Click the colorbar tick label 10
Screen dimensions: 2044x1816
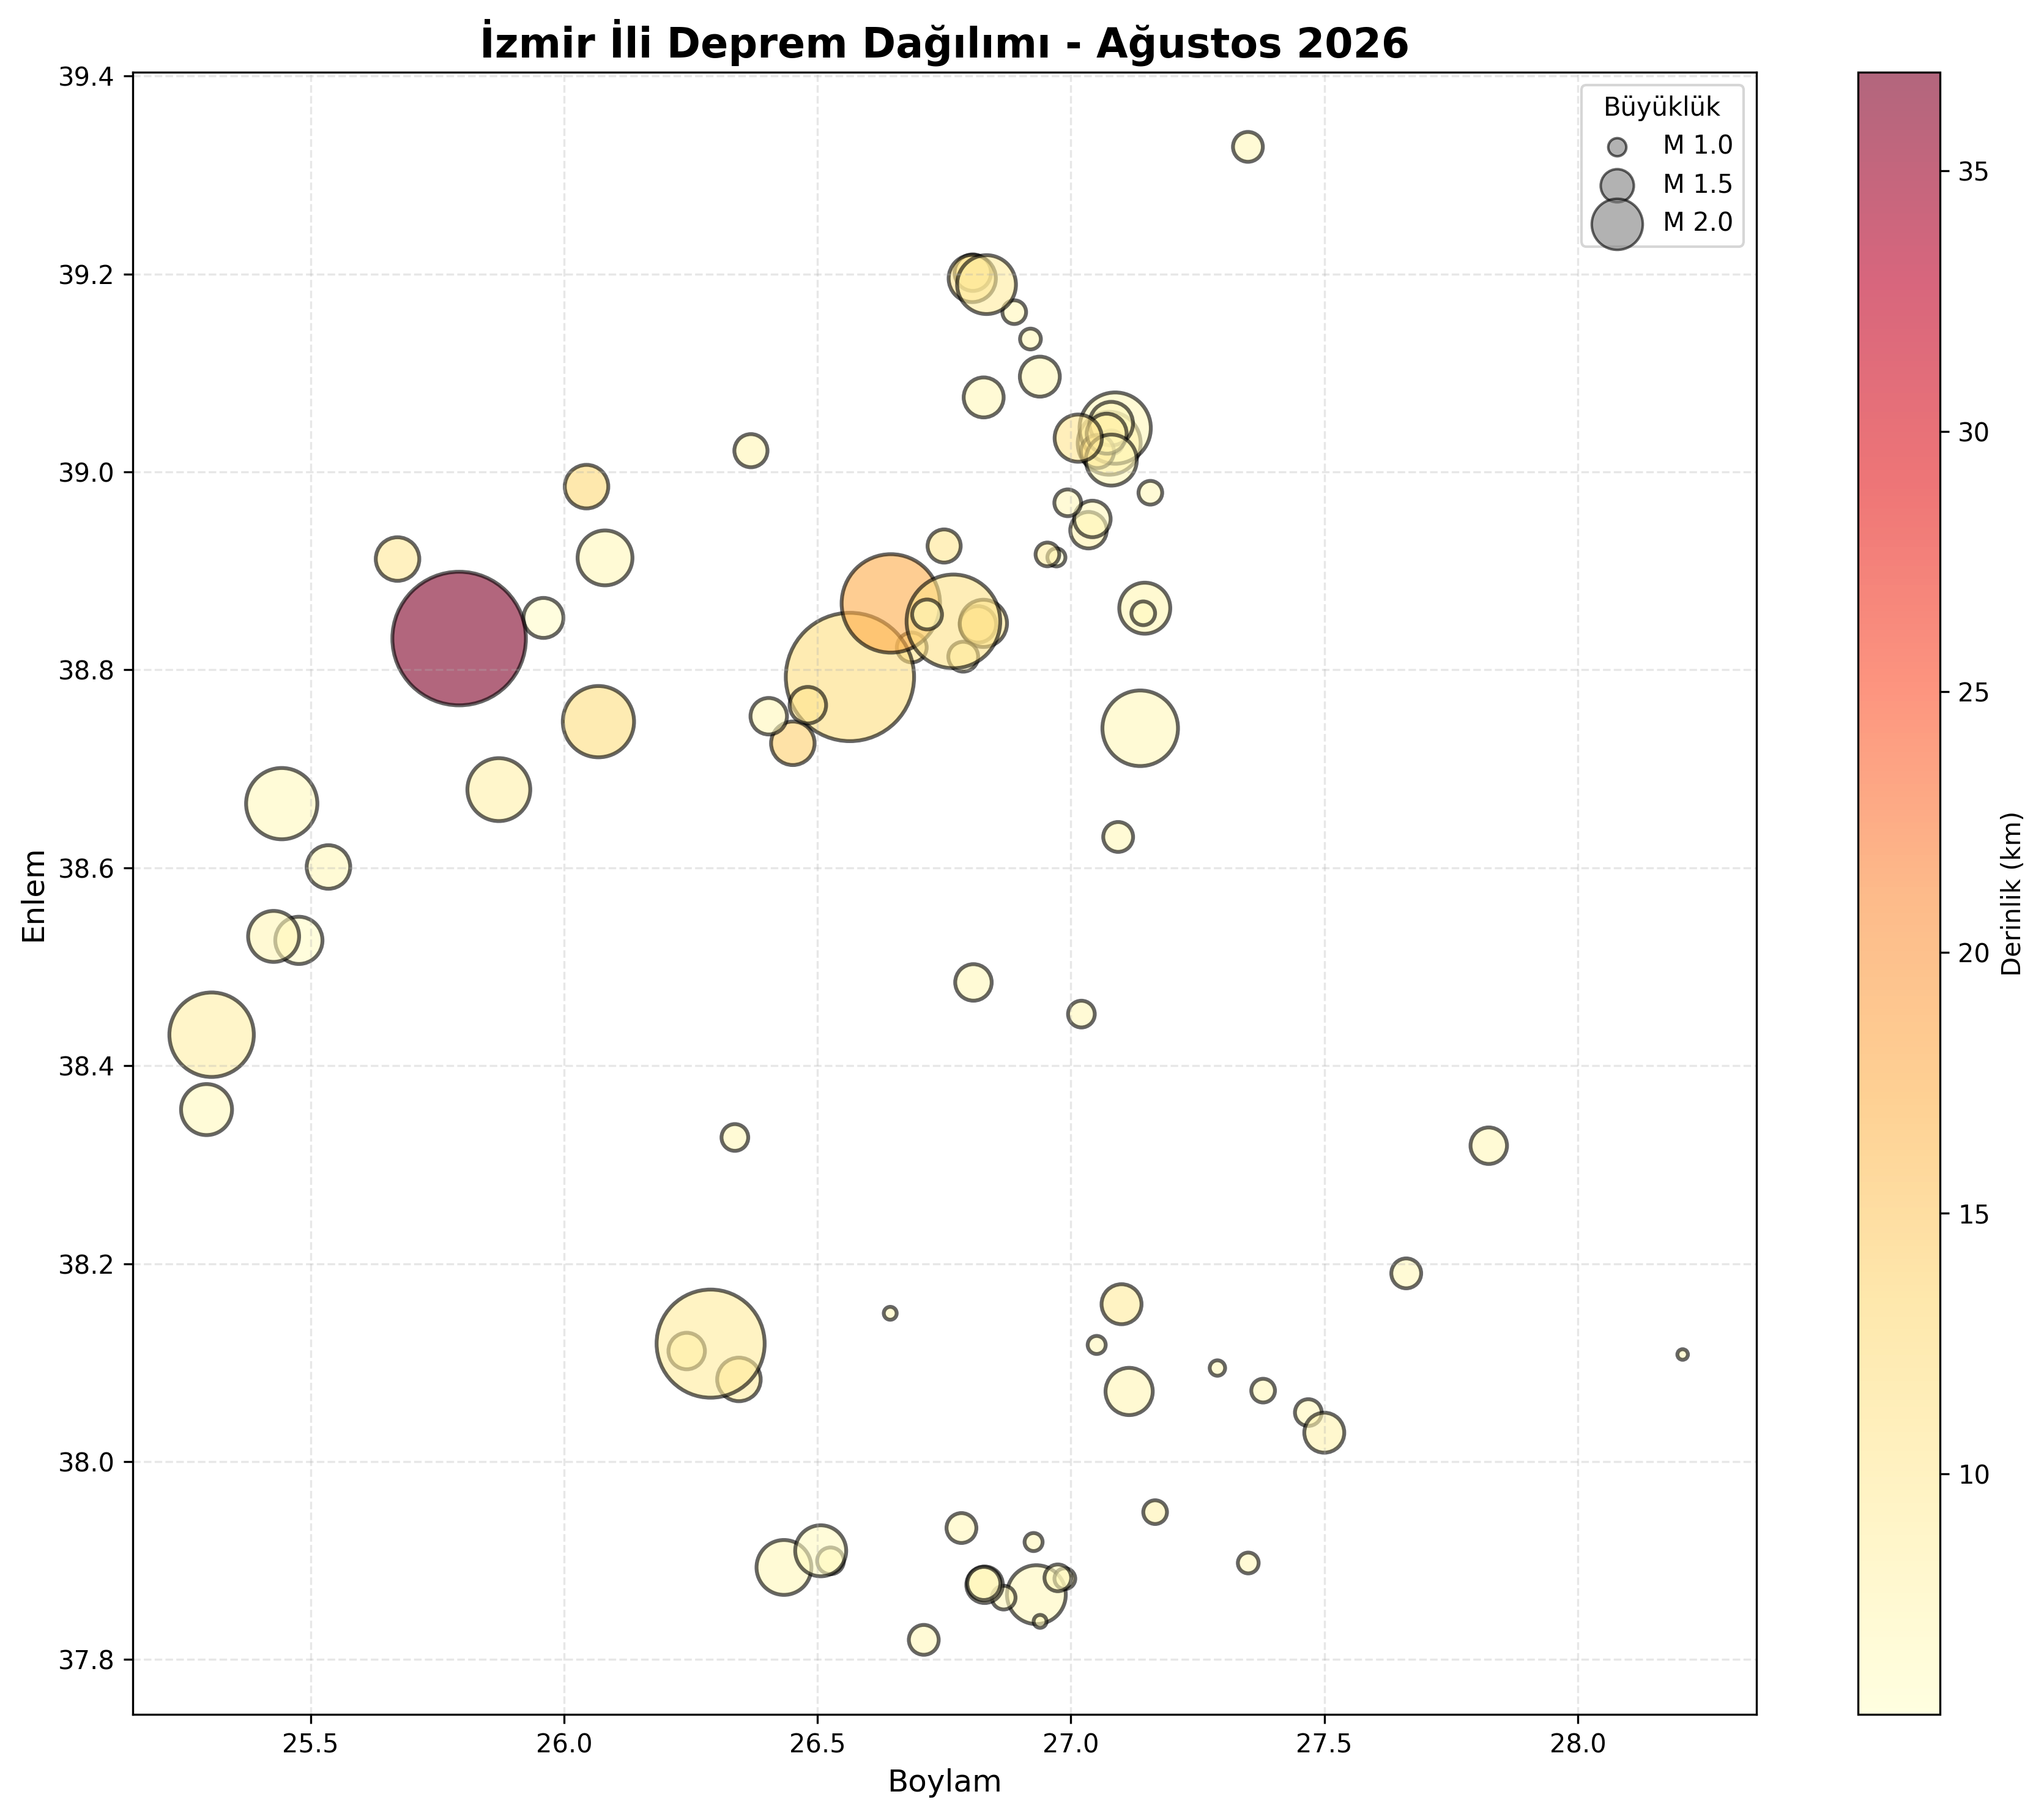(1973, 1474)
